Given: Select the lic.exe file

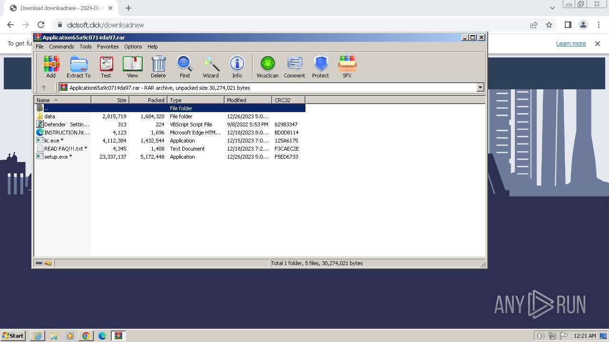Looking at the screenshot, I should tap(170, 141).
